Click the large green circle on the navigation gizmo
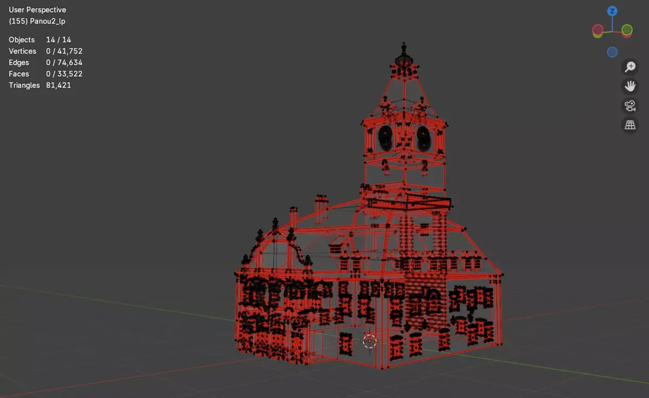The width and height of the screenshot is (649, 398). (x=627, y=30)
